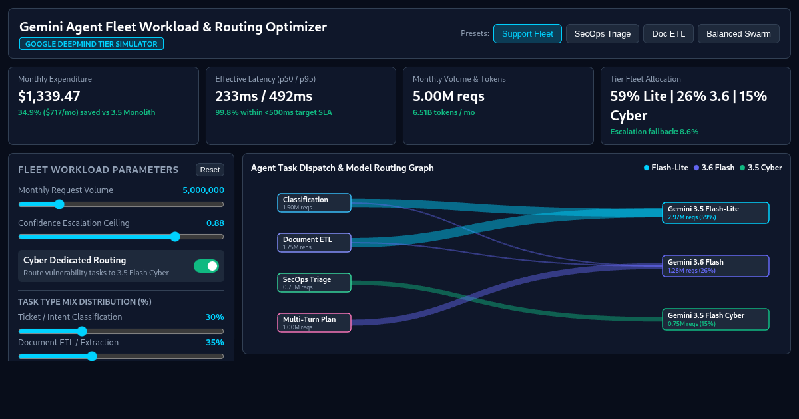Viewport: 799px width, 419px height.
Task: Click the Gemini 3.5 Flash Cyber node
Action: click(716, 319)
